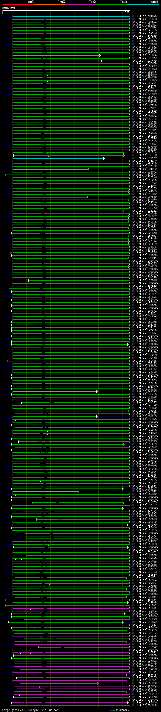Select the UniRef100_Q64152 label

pos(144,328)
